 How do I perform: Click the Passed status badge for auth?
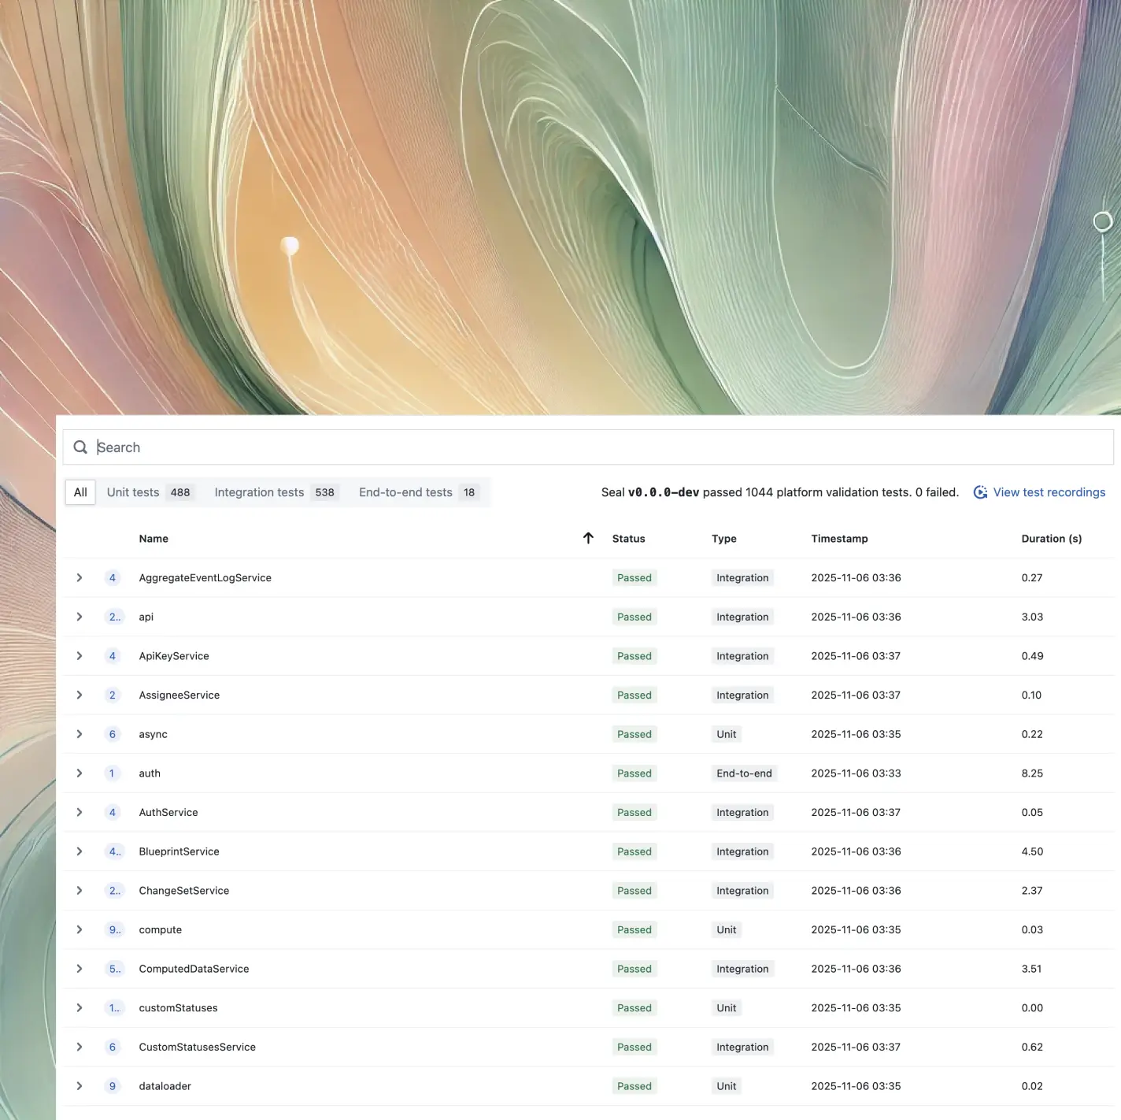click(634, 773)
